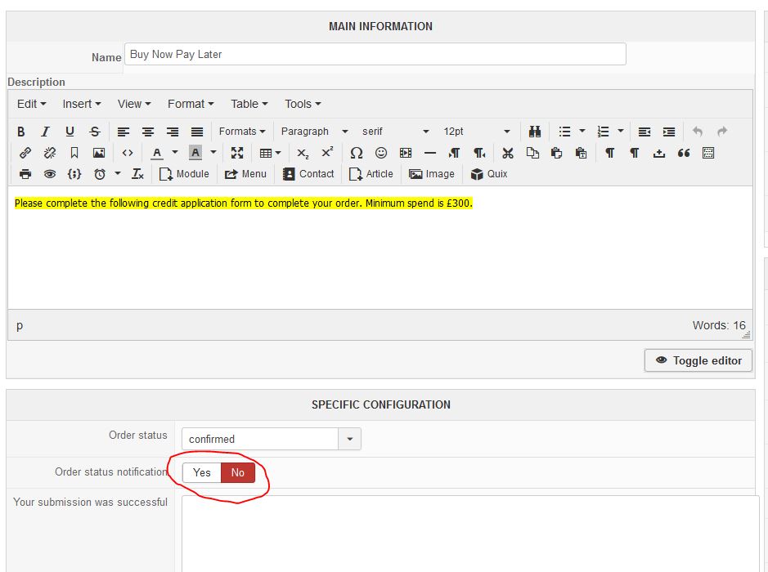Open background color picker arrow
The width and height of the screenshot is (768, 572).
pos(213,153)
